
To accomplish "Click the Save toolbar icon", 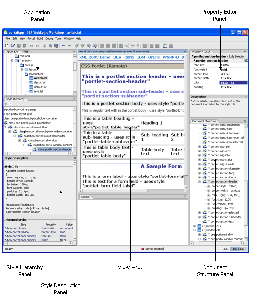I will (x=19, y=46).
